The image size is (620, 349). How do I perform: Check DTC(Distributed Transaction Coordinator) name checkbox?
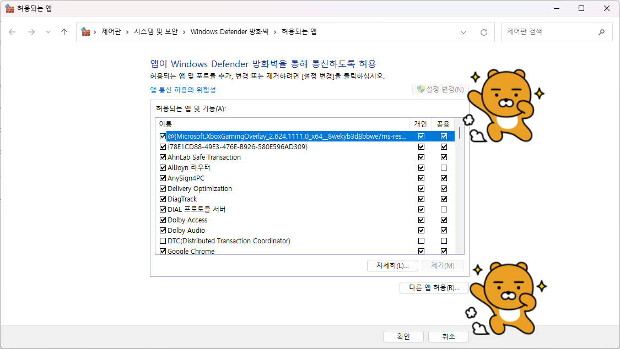(163, 241)
